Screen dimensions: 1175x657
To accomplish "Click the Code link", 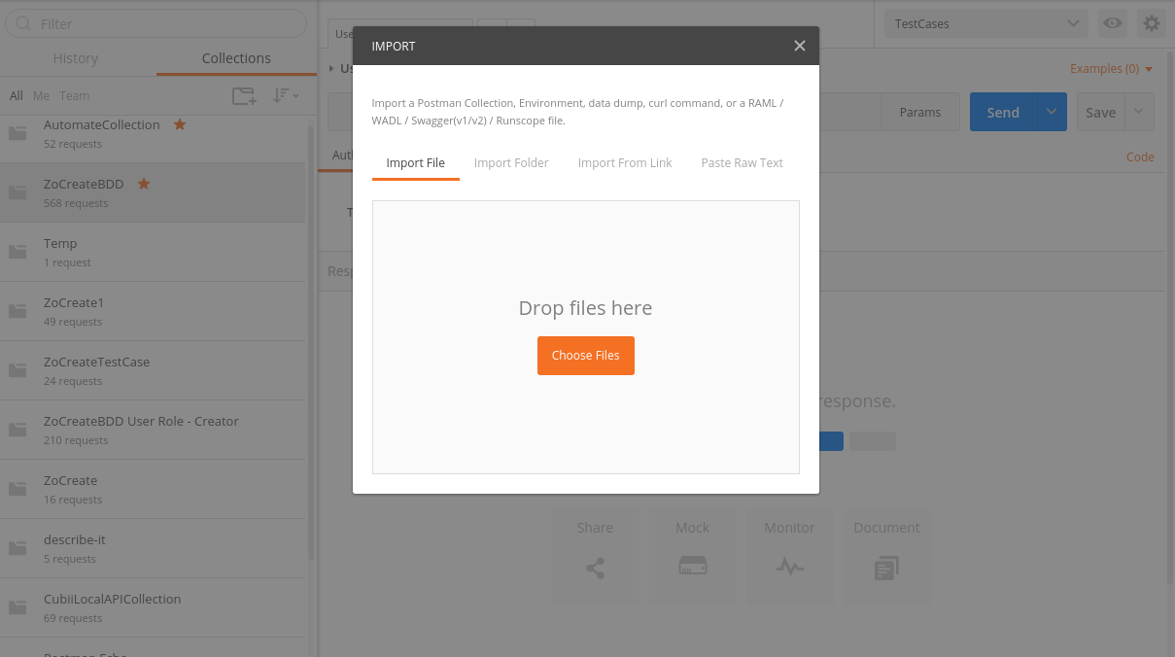I will point(1140,156).
